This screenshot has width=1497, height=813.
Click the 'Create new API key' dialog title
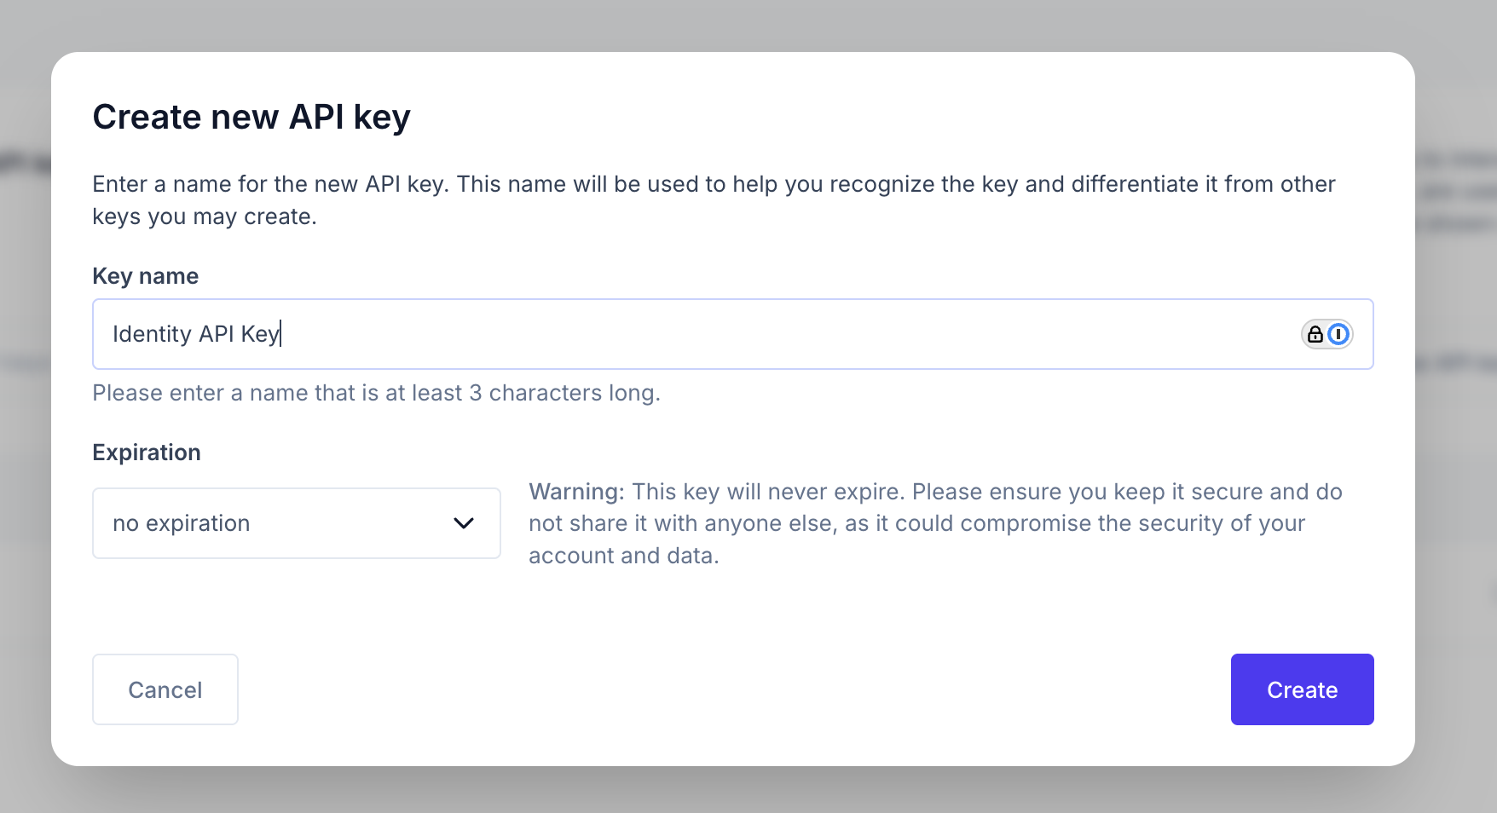tap(251, 117)
